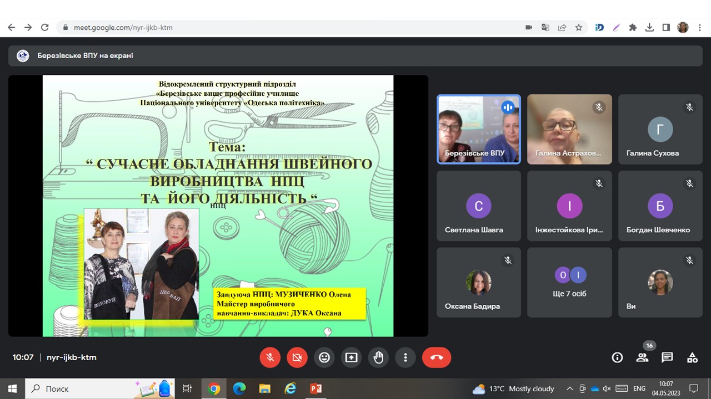Toggle the raise hand button
The image size is (711, 399).
[x=379, y=357]
